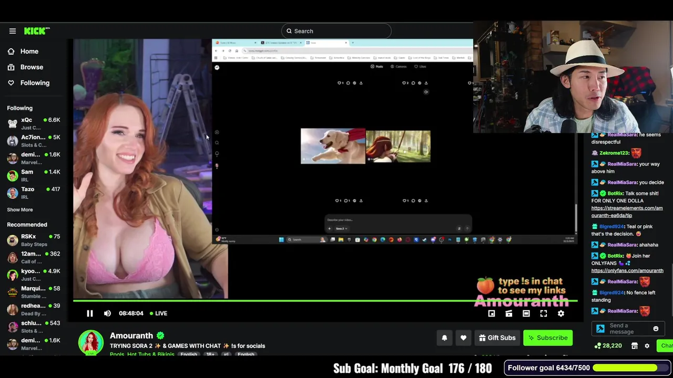
Task: Click Zekrome123 username in chat
Action: pos(614,153)
